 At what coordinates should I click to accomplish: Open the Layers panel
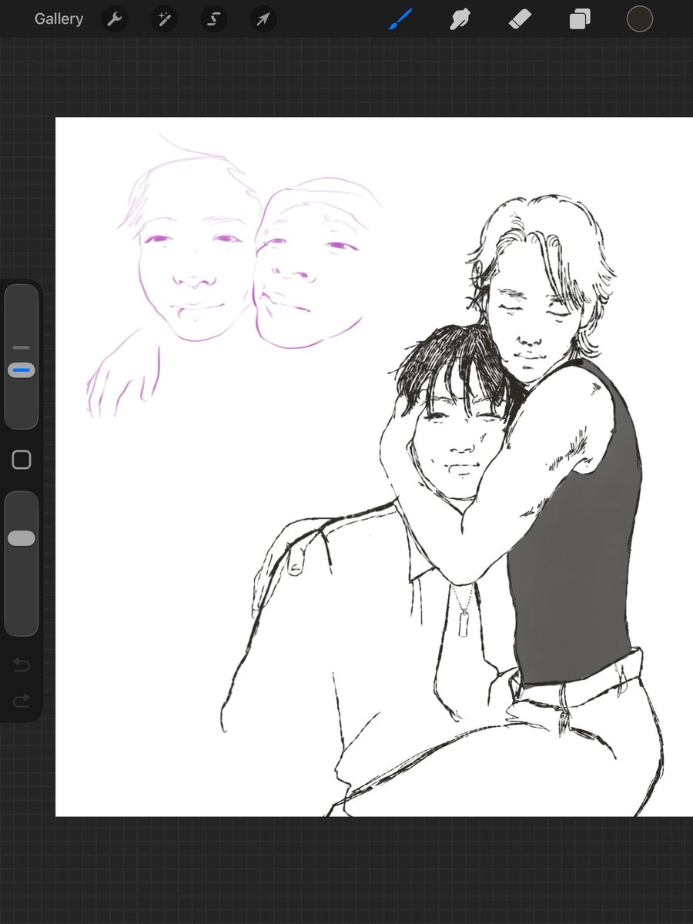580,19
